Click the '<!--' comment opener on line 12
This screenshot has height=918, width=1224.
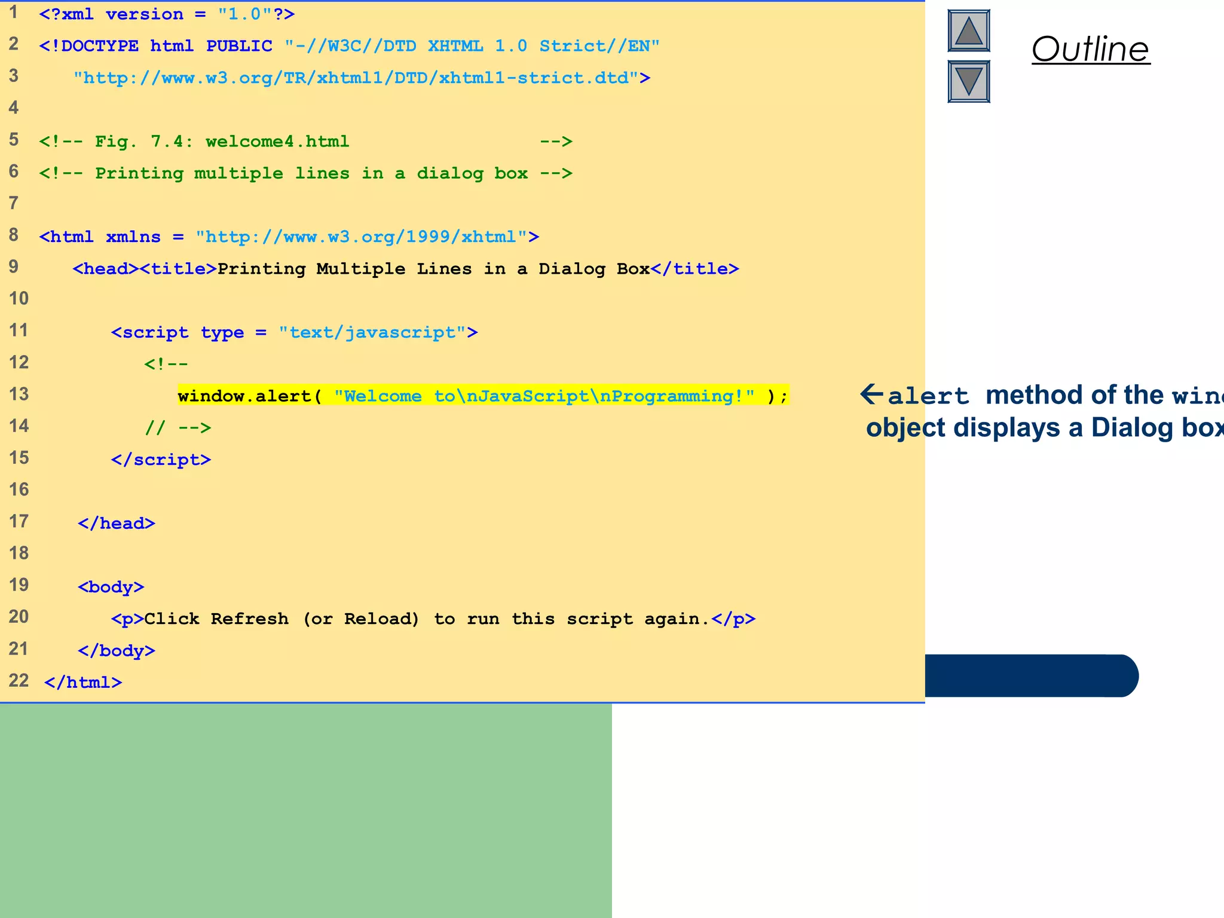[x=166, y=364]
